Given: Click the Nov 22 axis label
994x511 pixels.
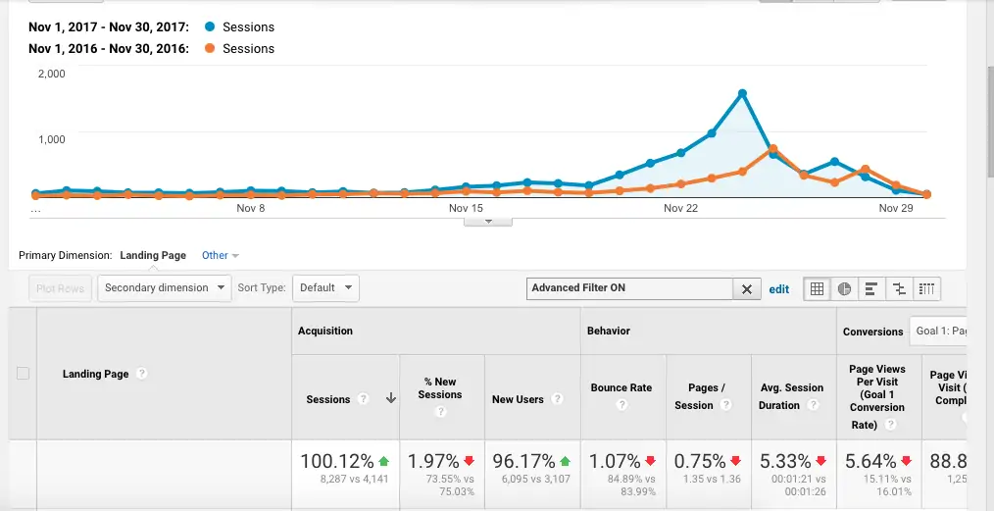Looking at the screenshot, I should click(680, 208).
